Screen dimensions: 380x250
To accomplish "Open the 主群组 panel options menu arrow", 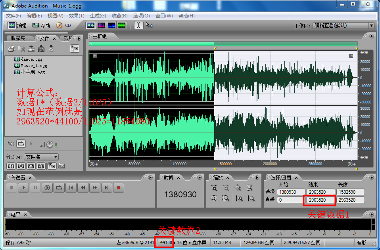I will [x=372, y=36].
